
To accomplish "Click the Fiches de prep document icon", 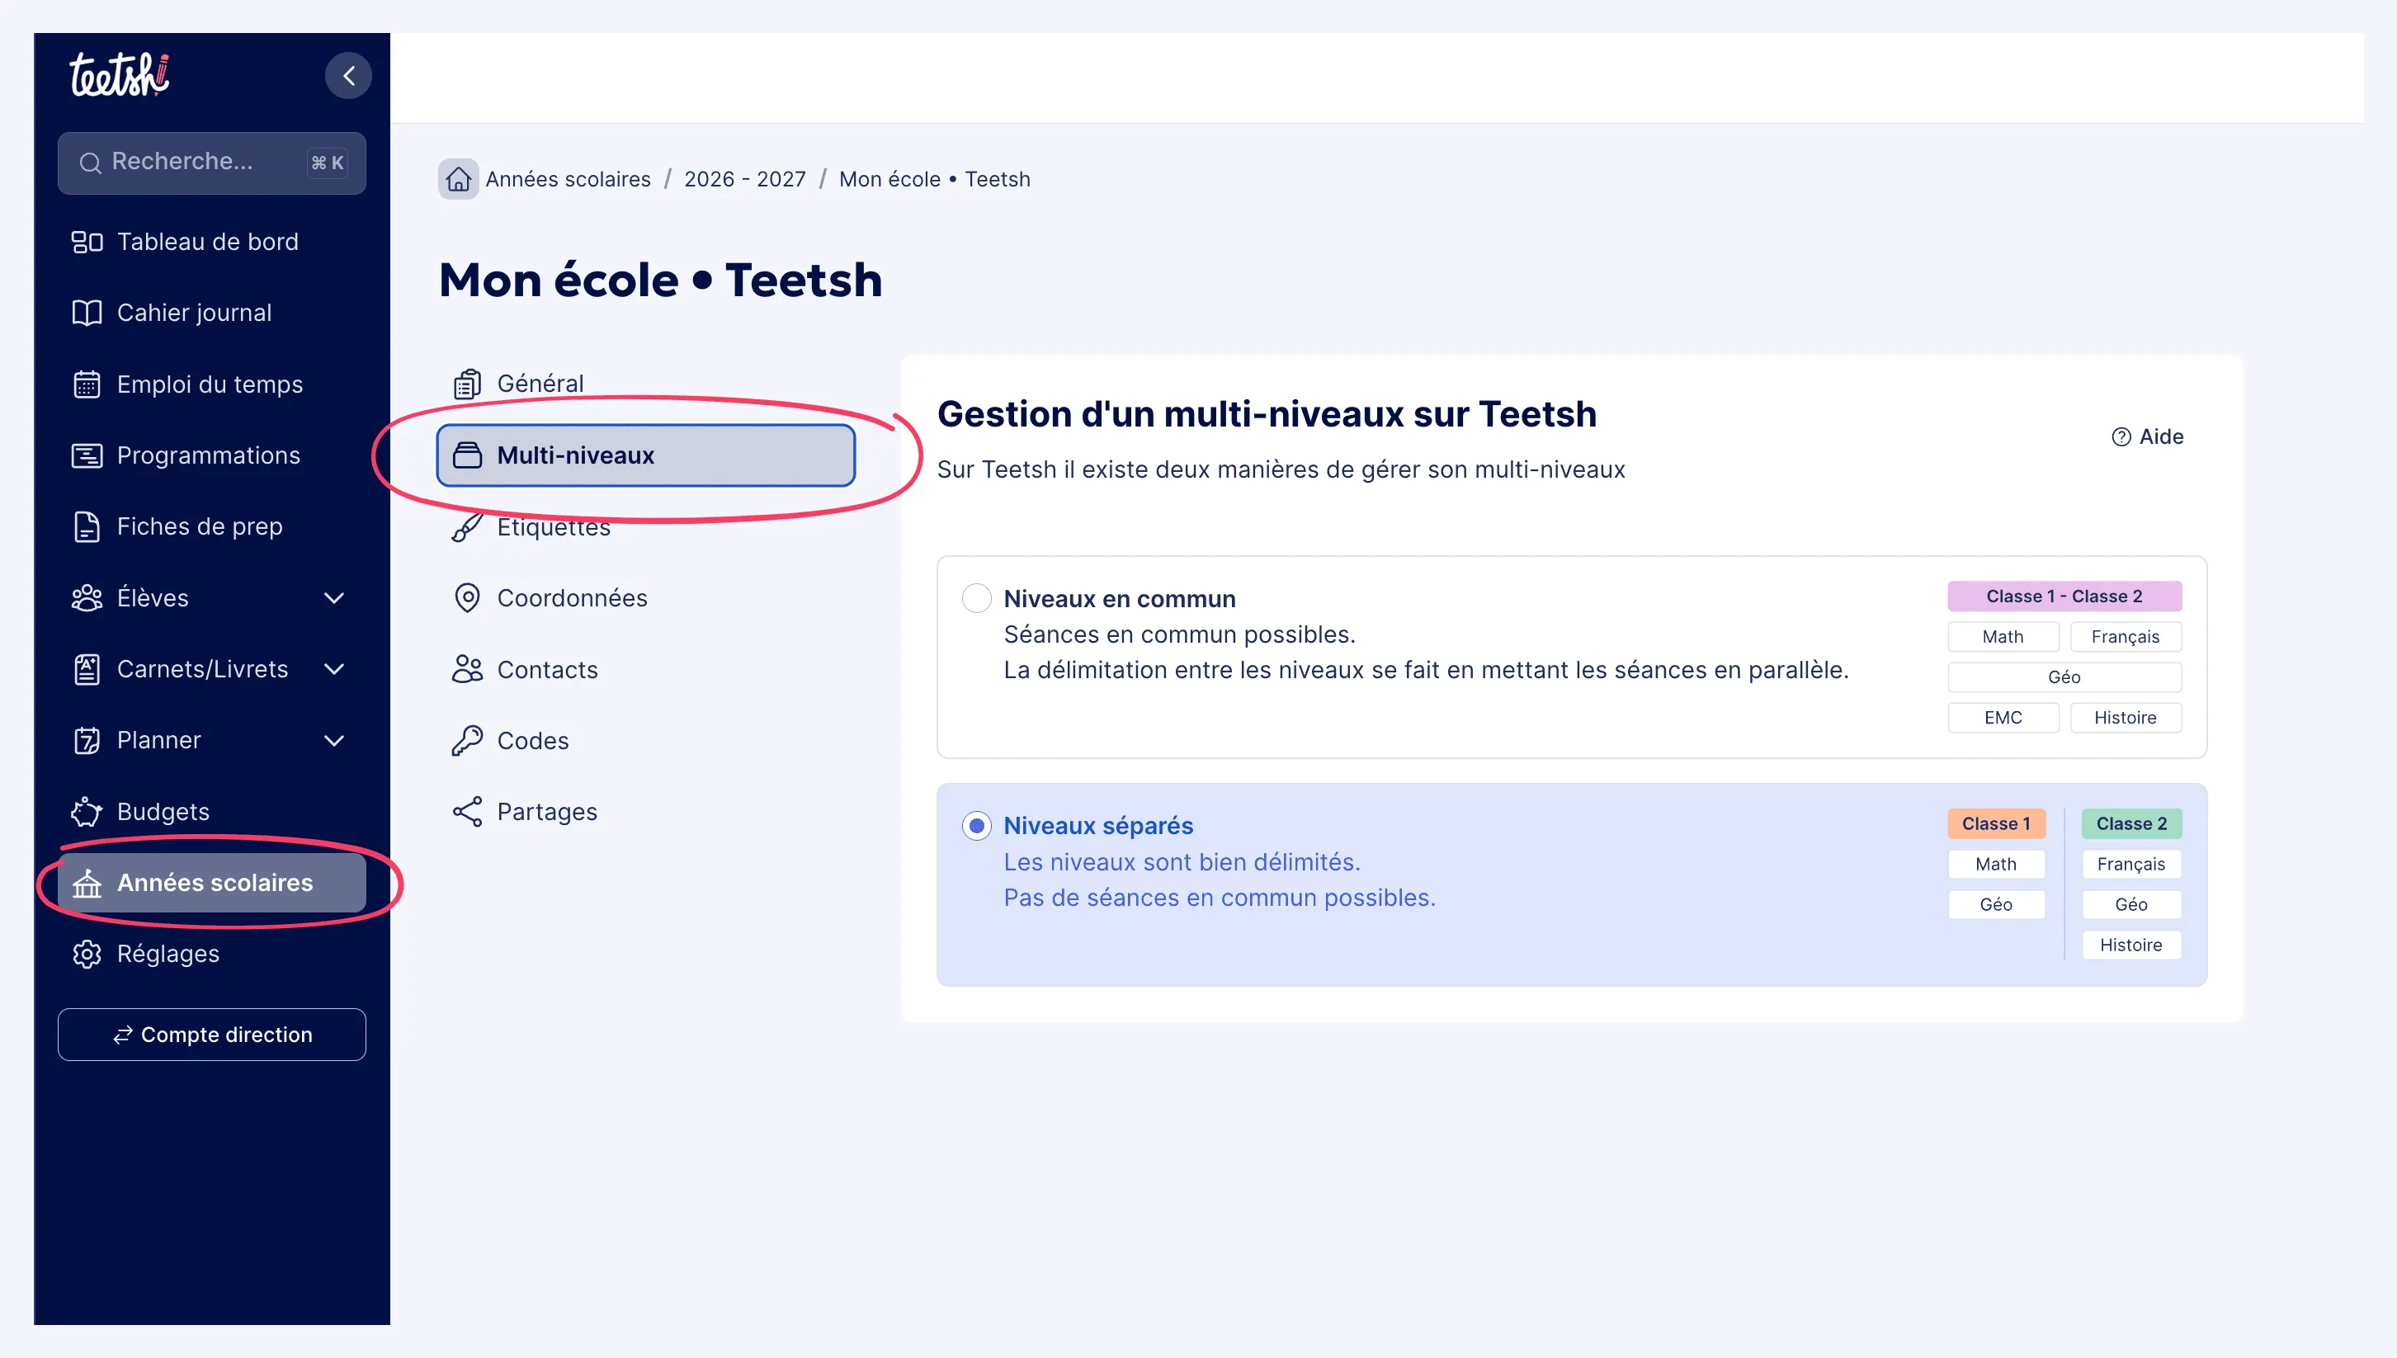I will 87,527.
